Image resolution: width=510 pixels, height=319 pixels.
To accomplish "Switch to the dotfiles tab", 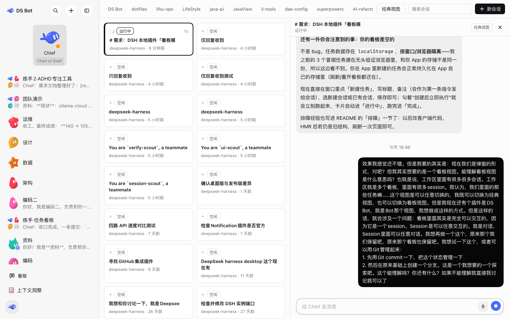I will tap(139, 9).
